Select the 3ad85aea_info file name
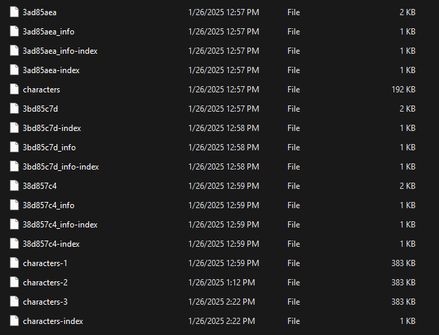 (x=48, y=32)
